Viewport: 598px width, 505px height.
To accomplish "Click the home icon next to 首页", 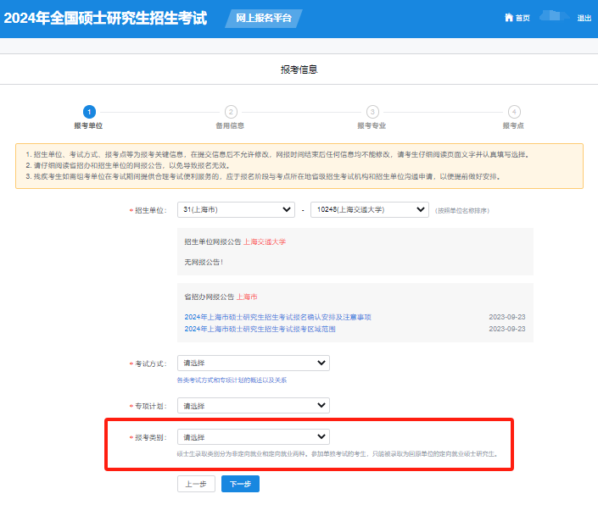I will (508, 18).
